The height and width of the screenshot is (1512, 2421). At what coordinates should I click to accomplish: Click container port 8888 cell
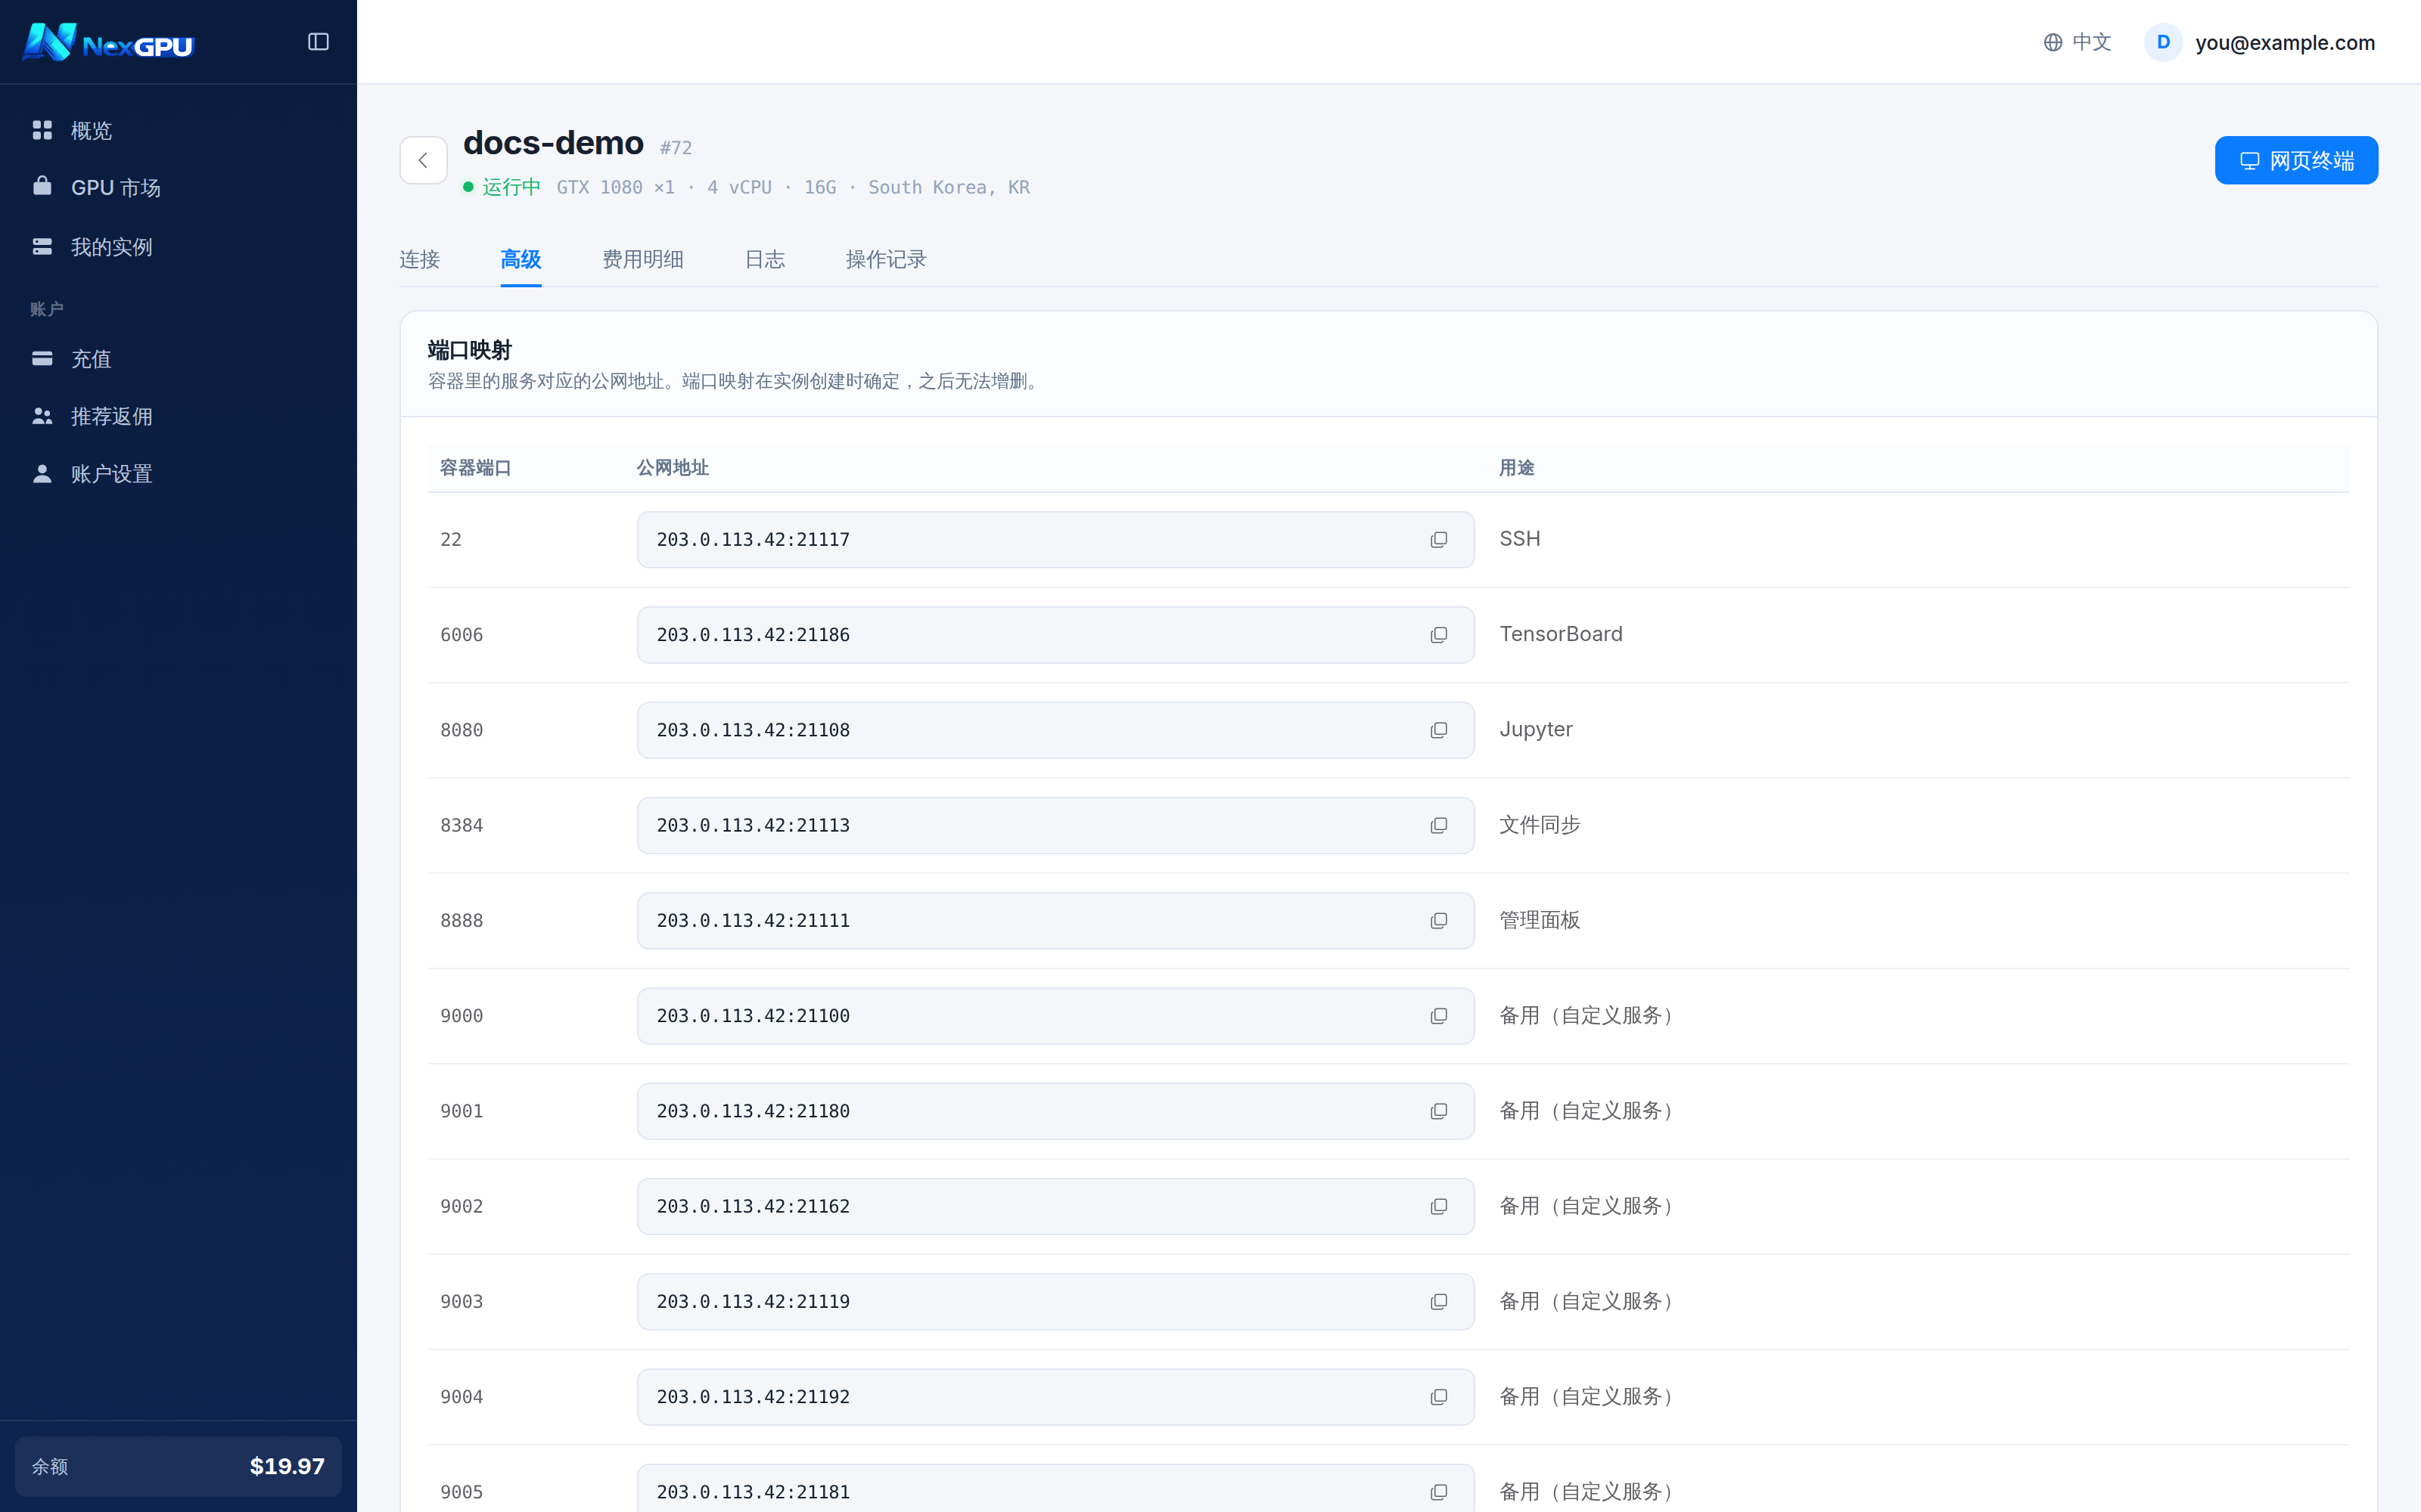click(462, 921)
